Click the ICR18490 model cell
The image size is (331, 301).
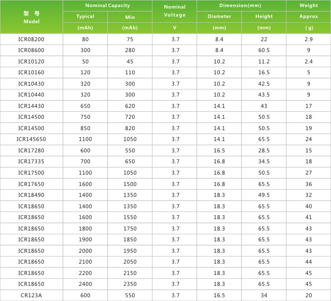tap(31, 195)
